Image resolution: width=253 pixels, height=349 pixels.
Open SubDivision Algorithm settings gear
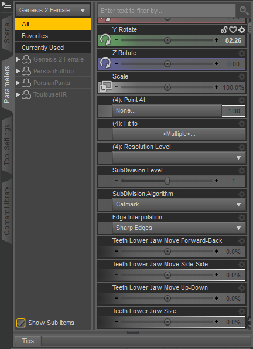coord(242,194)
